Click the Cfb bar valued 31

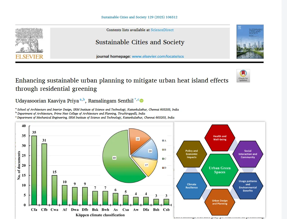(44, 174)
